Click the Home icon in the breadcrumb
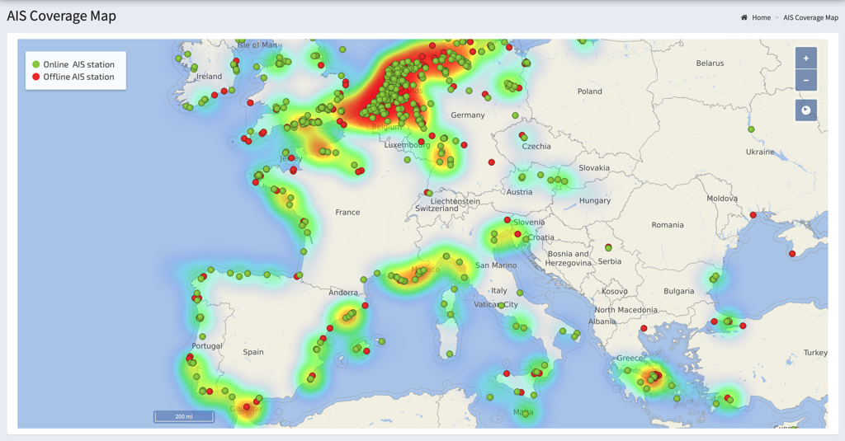This screenshot has width=845, height=441. tap(744, 17)
